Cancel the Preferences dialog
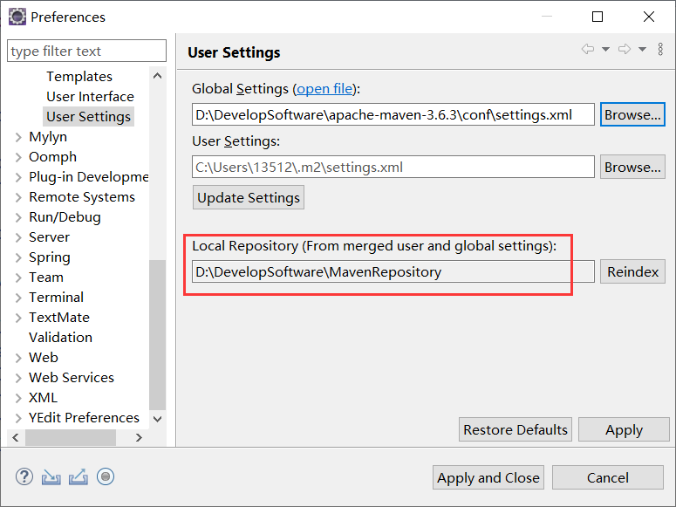 point(607,477)
